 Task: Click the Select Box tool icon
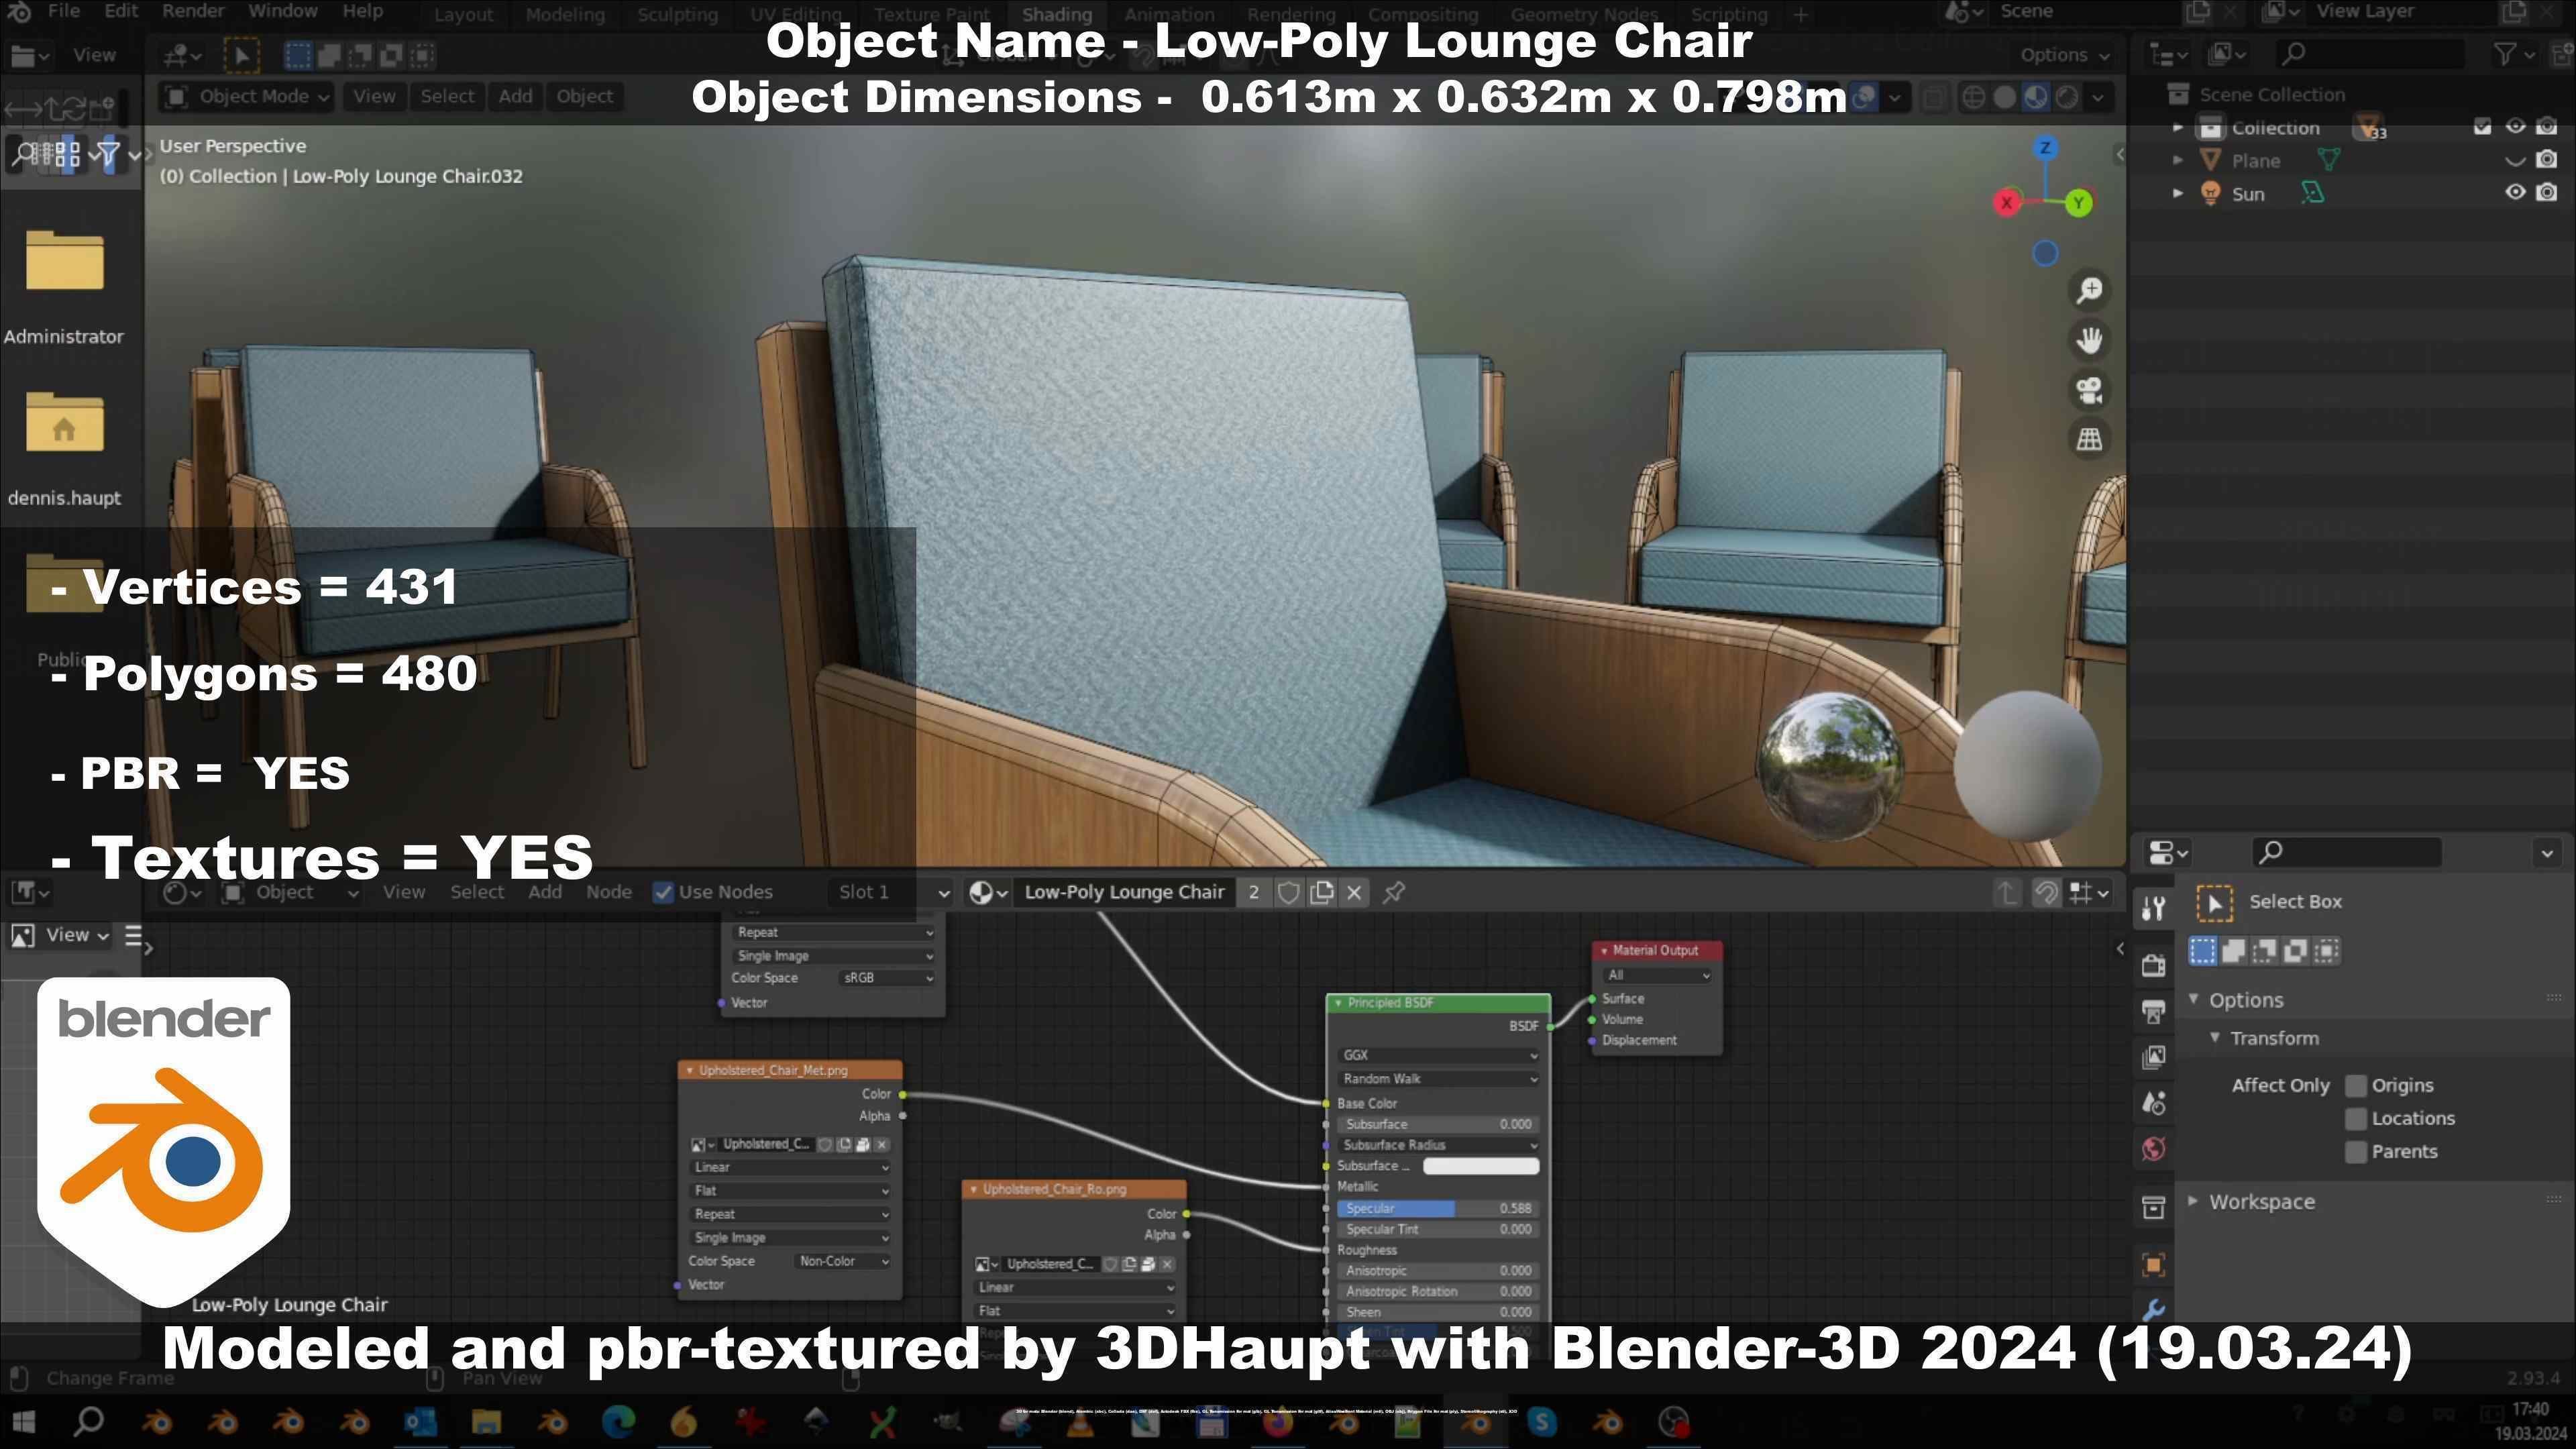click(x=2214, y=903)
